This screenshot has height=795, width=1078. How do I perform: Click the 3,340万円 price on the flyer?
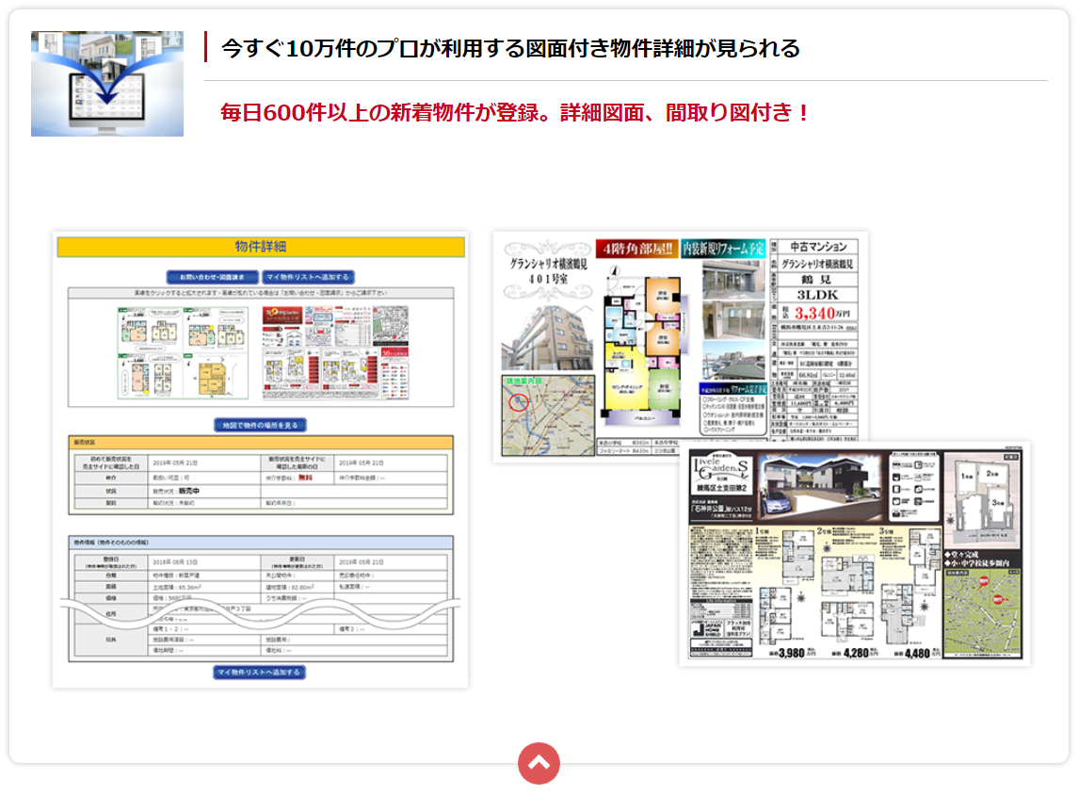click(821, 313)
